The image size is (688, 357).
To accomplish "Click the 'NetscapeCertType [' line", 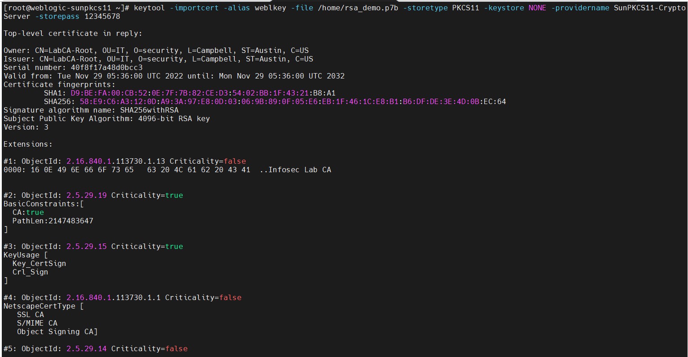I will (44, 306).
